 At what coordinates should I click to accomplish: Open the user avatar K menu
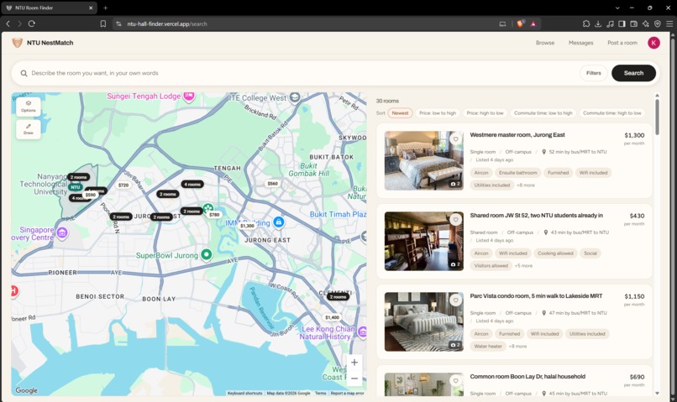tap(653, 43)
